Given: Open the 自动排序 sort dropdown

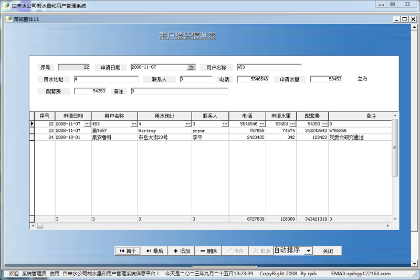Looking at the screenshot, I should [308, 251].
